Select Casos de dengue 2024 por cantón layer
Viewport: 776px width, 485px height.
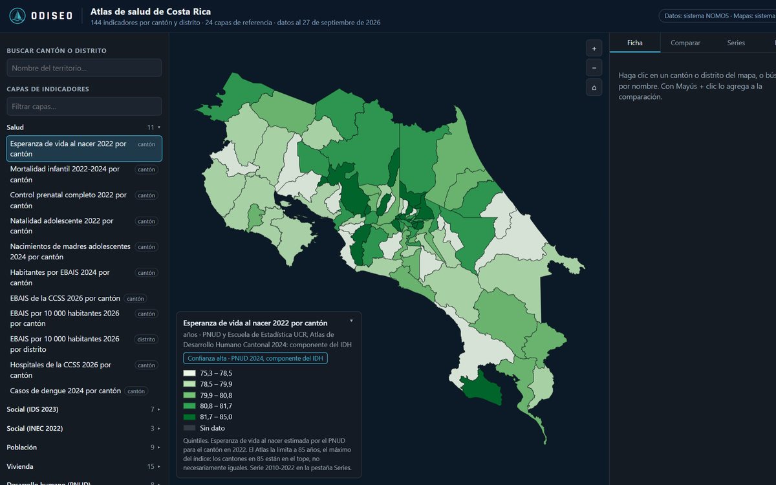pos(84,391)
